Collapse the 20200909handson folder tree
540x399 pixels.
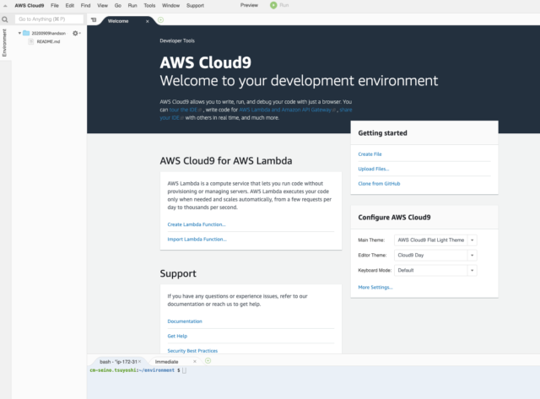[19, 33]
